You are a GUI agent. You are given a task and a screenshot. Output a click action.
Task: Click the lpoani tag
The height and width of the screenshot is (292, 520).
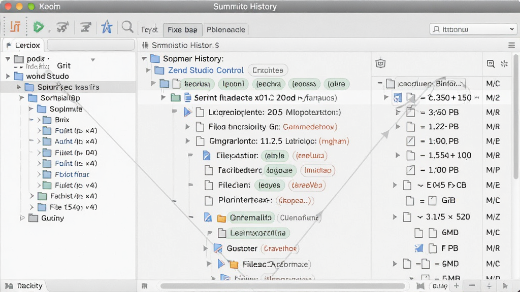click(x=234, y=84)
